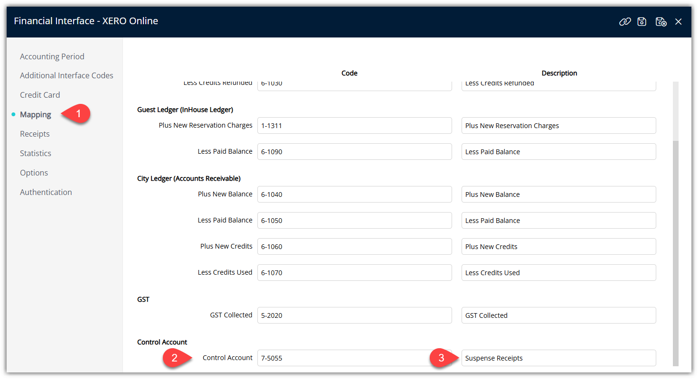Edit the Plus New Reservation Charges description field

coord(559,126)
